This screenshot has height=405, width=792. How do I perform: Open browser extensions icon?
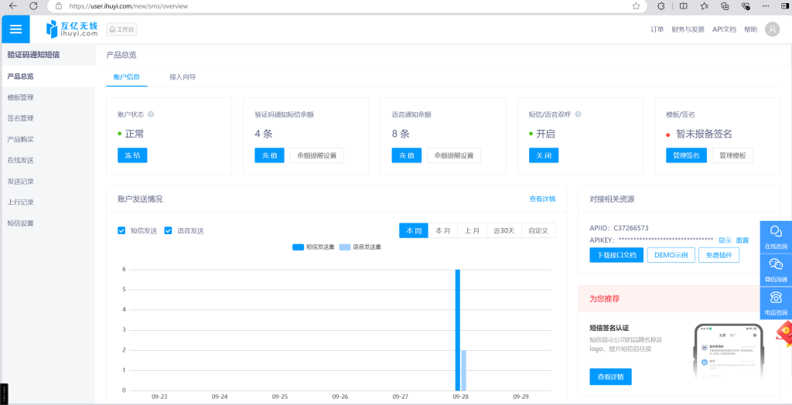coord(661,6)
